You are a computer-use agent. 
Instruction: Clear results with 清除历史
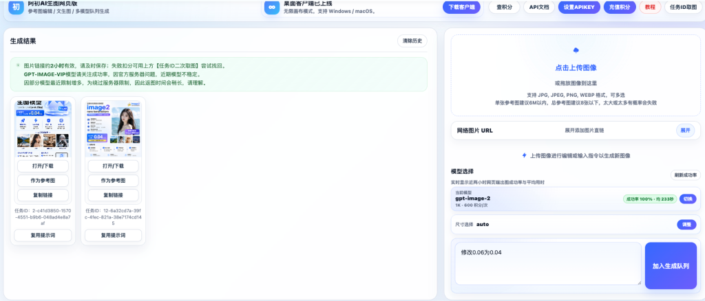coord(412,41)
